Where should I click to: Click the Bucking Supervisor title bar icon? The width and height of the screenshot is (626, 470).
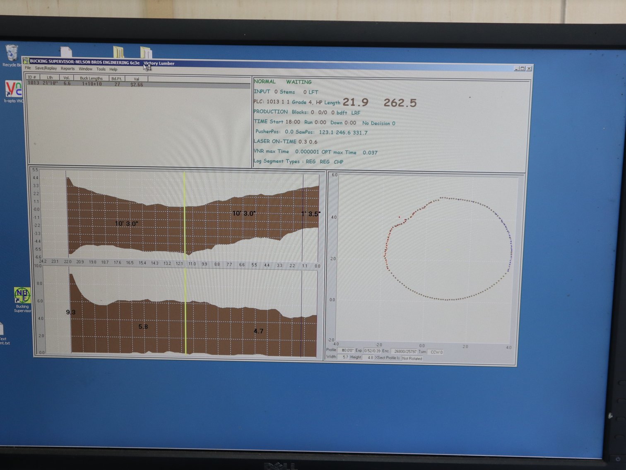click(x=26, y=61)
